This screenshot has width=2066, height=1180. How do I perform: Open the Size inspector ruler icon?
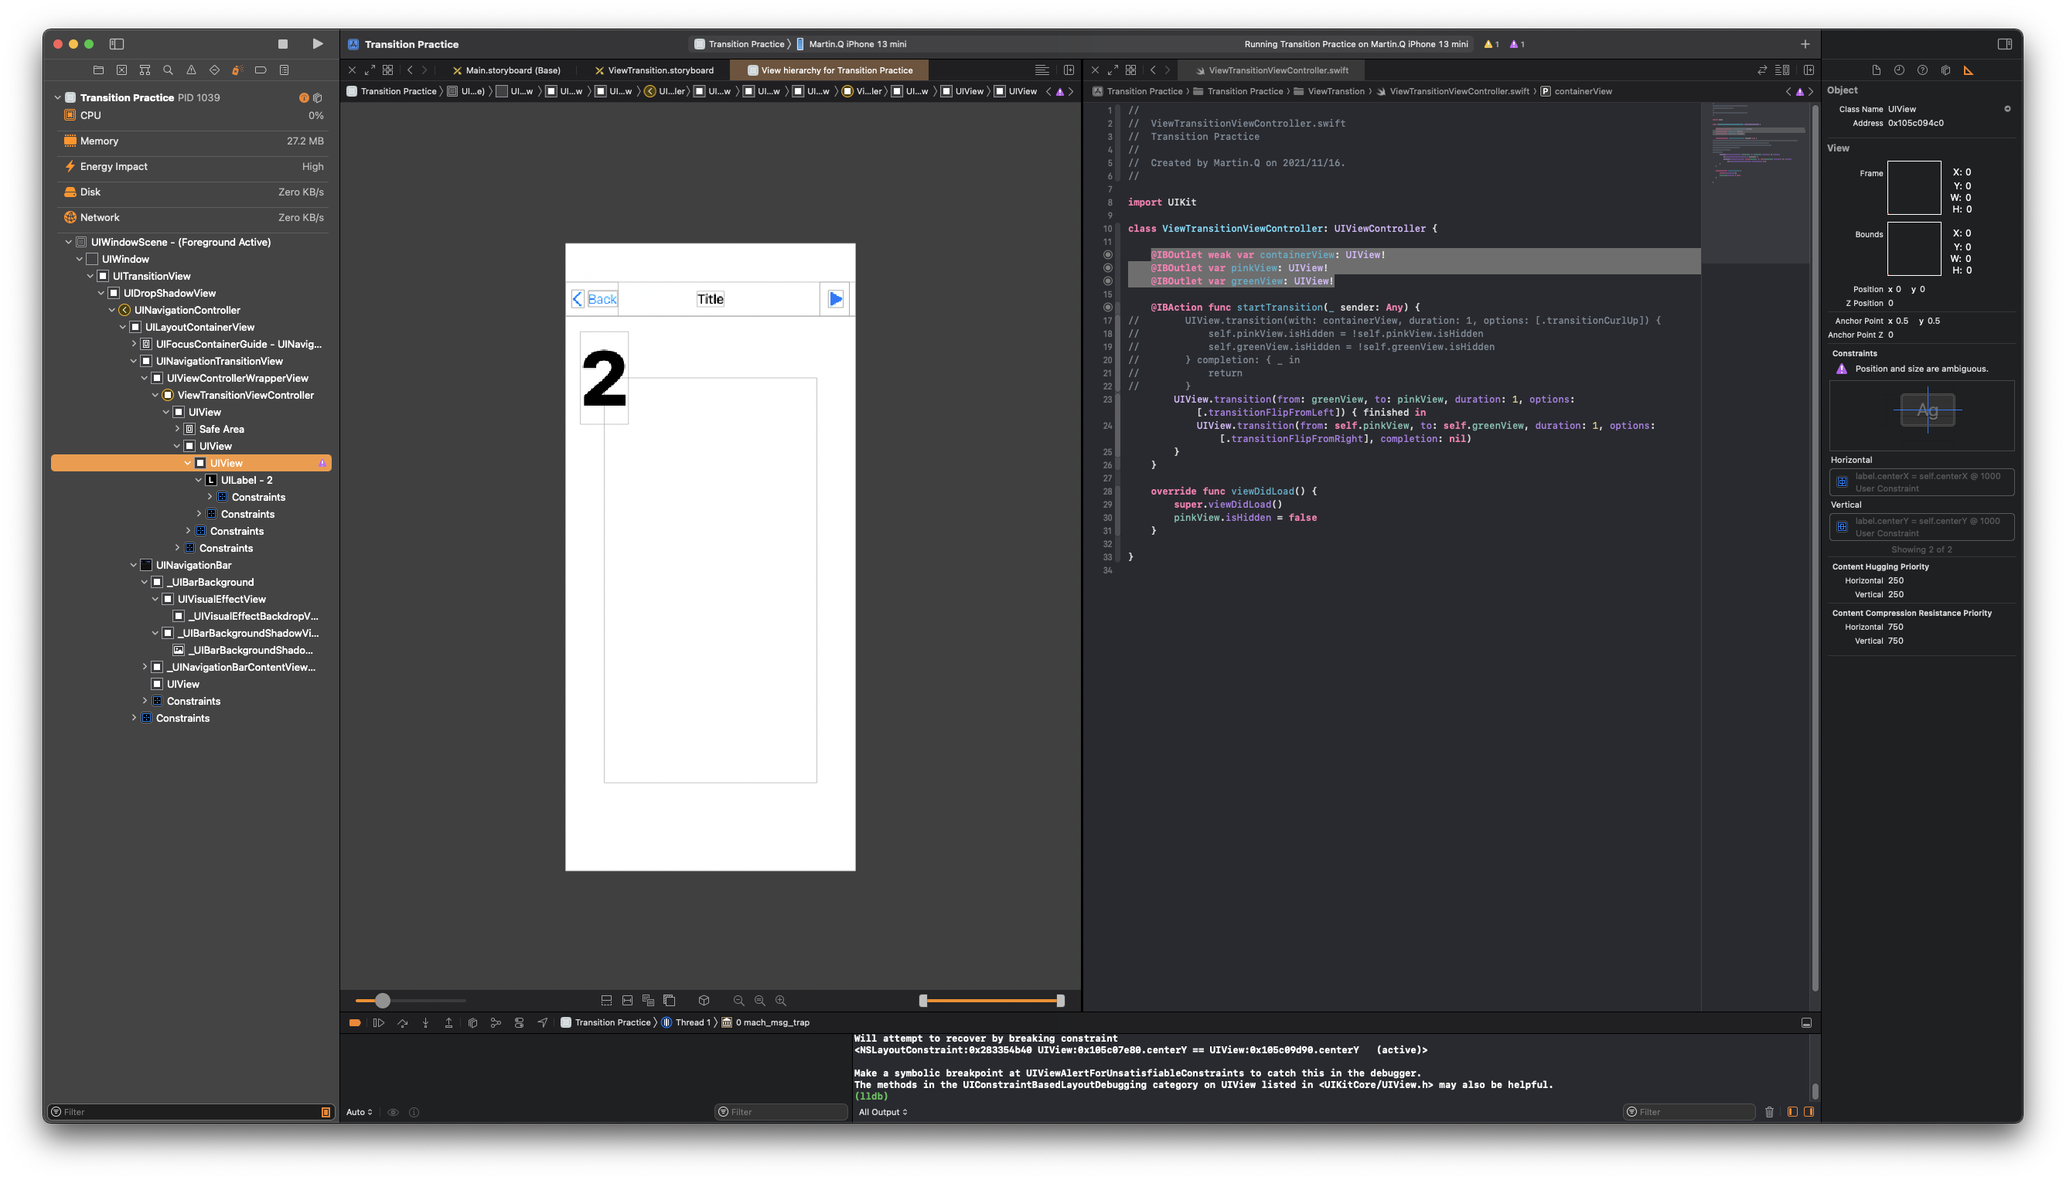pyautogui.click(x=1968, y=70)
